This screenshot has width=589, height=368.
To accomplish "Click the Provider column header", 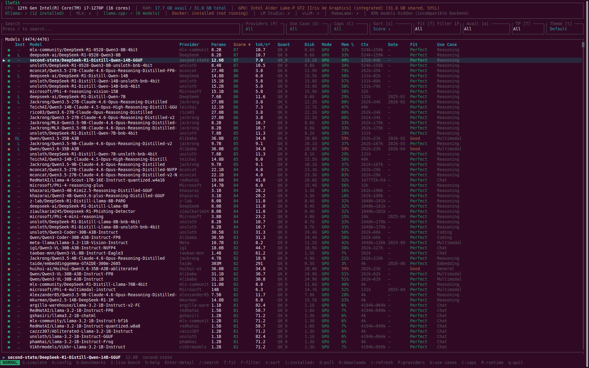I will coord(189,44).
